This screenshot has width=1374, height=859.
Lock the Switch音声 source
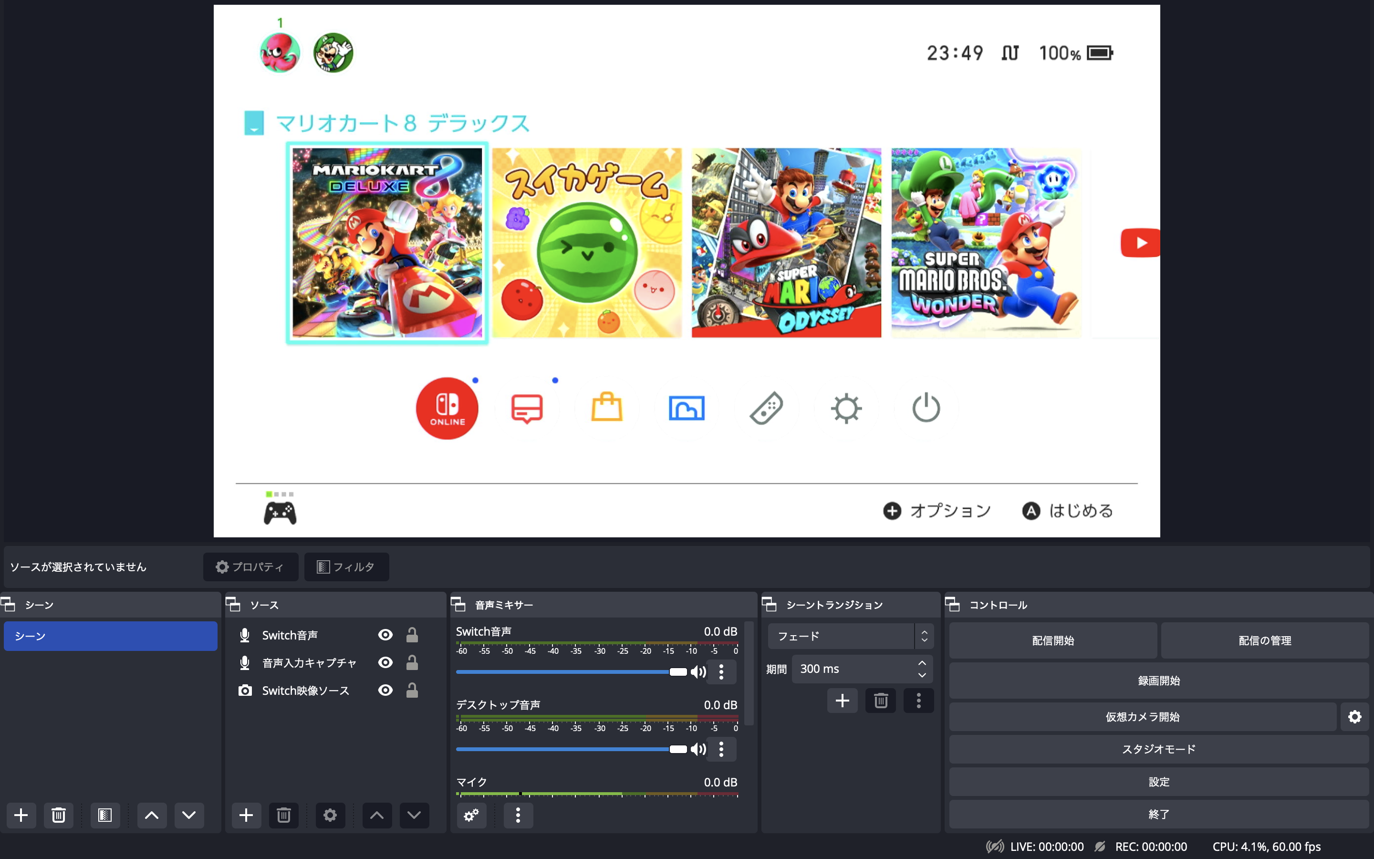pyautogui.click(x=412, y=635)
